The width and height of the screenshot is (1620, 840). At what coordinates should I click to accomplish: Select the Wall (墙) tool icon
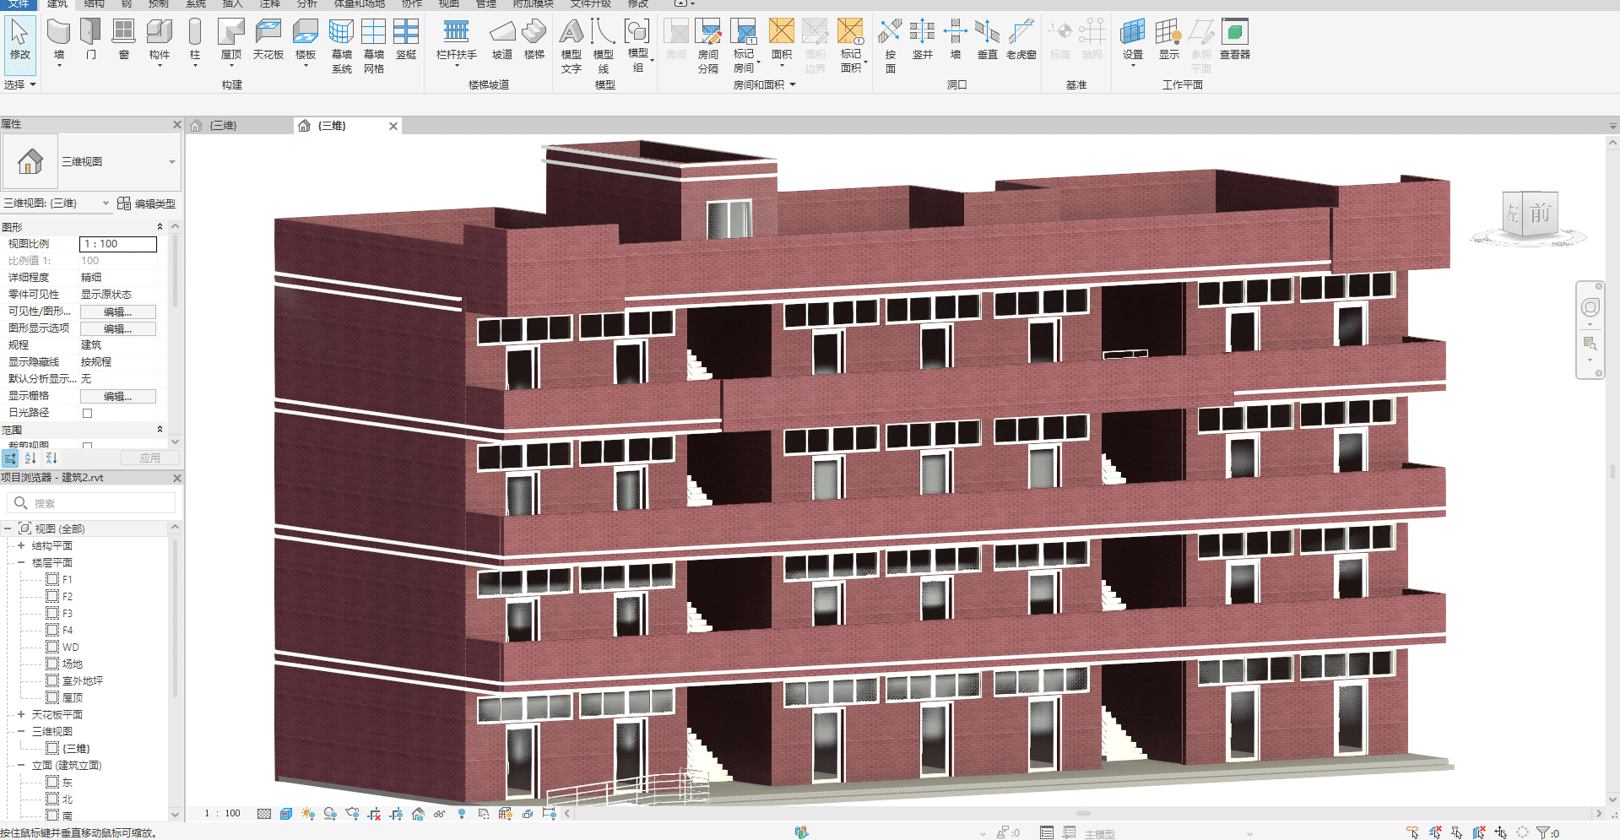(58, 33)
